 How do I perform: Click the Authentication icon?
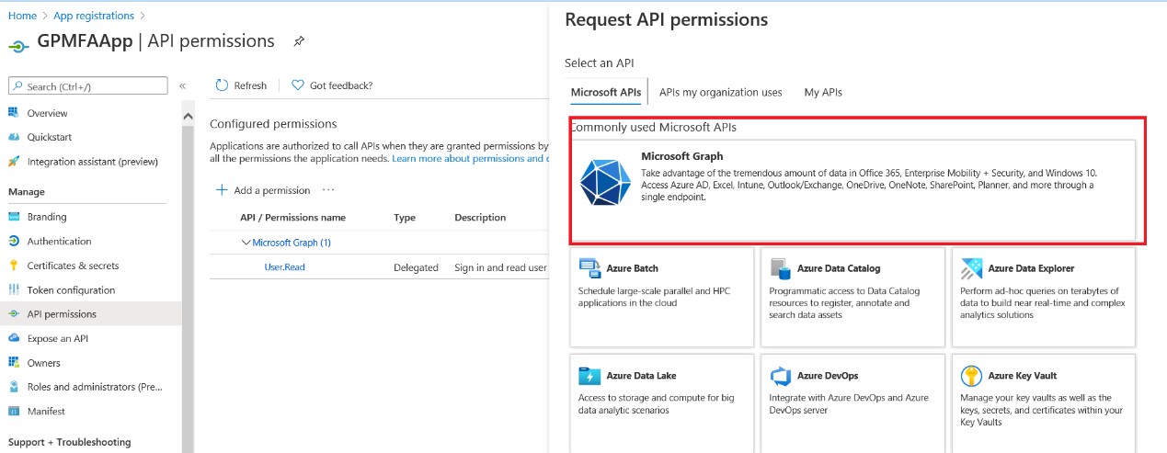click(14, 242)
